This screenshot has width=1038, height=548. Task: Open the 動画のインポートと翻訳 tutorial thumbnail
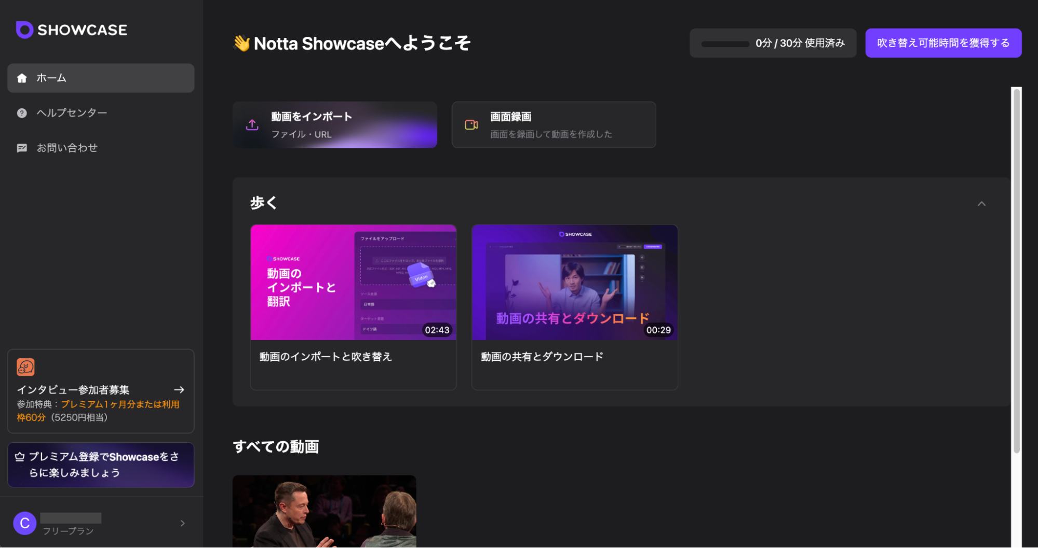(x=354, y=283)
